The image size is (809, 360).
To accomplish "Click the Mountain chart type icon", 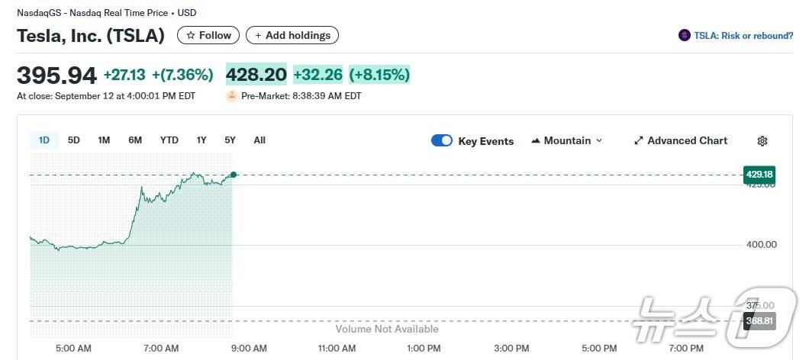I will tap(536, 141).
